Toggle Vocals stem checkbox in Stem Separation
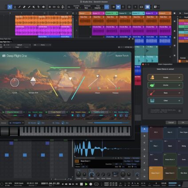 pos(179,78)
